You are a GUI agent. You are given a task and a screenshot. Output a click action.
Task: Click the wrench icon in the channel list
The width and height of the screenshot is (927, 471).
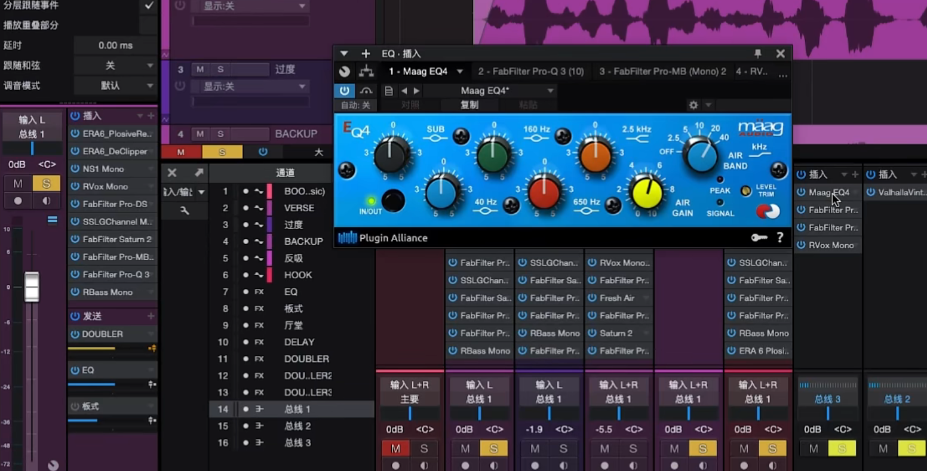[x=185, y=210]
